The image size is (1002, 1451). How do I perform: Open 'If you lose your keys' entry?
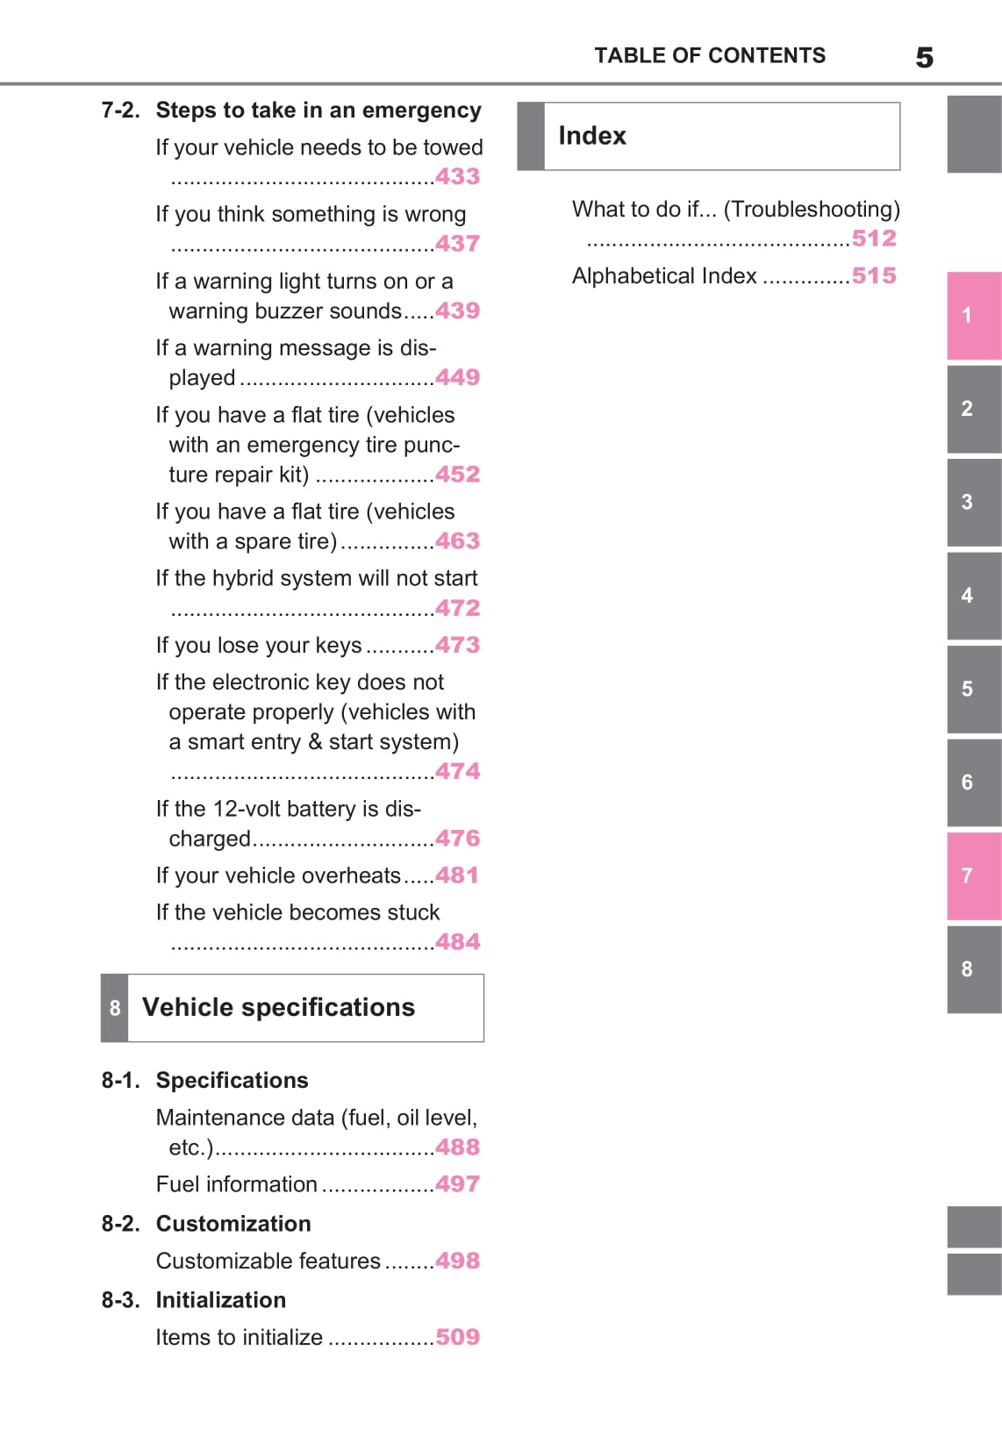point(259,646)
